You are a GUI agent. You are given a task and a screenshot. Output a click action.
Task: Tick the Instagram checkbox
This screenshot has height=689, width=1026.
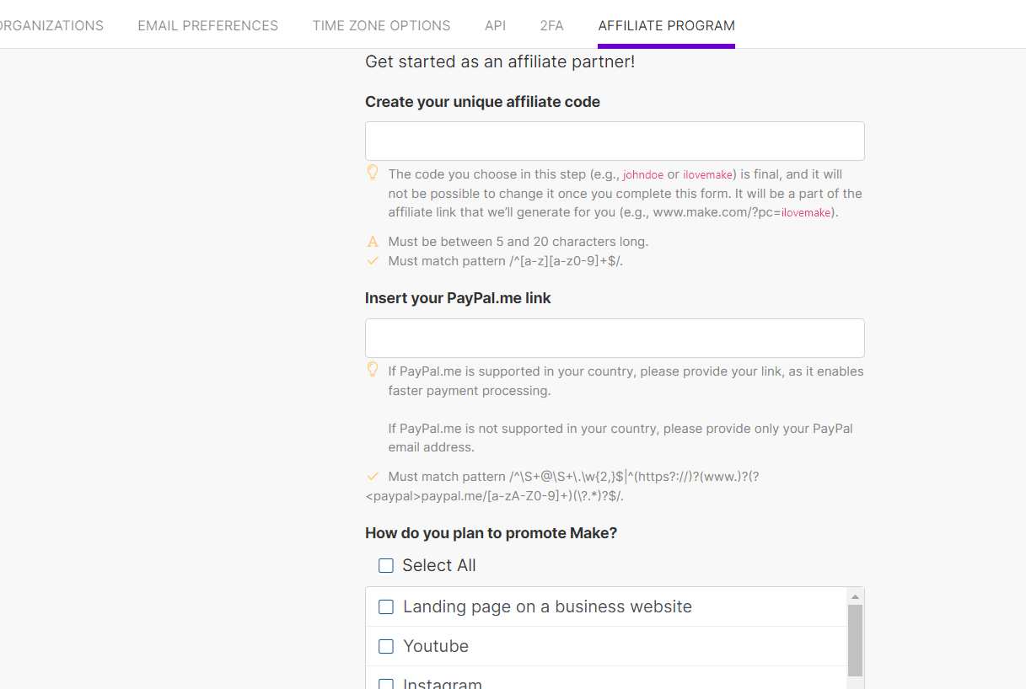(386, 683)
